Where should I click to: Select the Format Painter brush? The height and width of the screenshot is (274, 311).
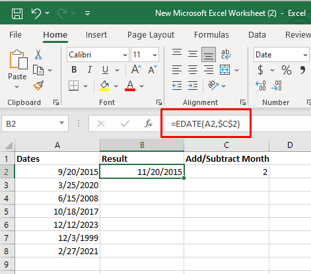38,86
